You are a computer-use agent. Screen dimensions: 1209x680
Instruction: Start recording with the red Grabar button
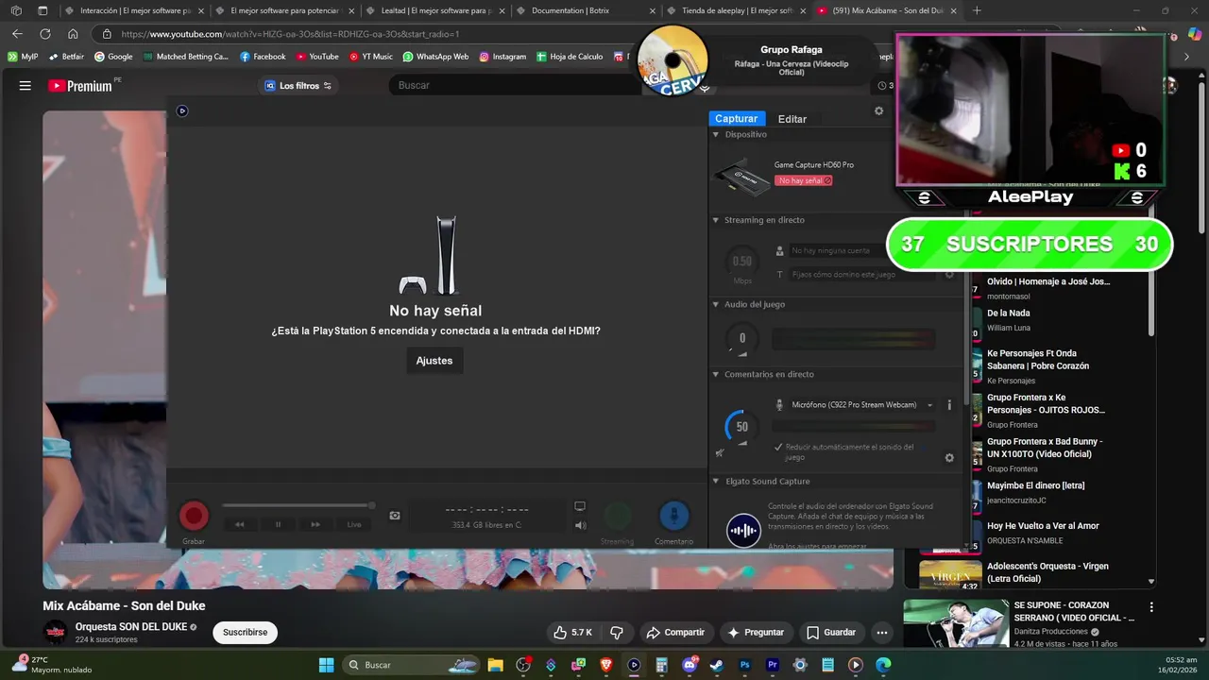coord(194,516)
